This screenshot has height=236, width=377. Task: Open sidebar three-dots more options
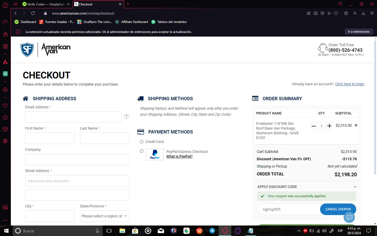point(5,220)
